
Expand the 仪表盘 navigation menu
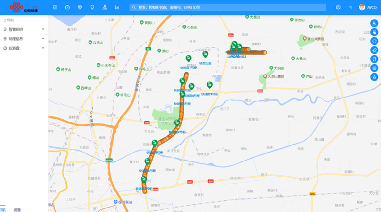pyautogui.click(x=24, y=48)
